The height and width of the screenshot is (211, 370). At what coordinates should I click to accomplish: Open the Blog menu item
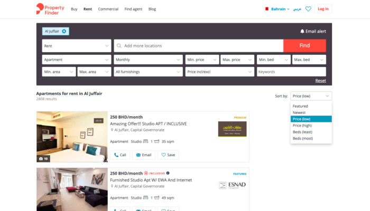click(152, 9)
